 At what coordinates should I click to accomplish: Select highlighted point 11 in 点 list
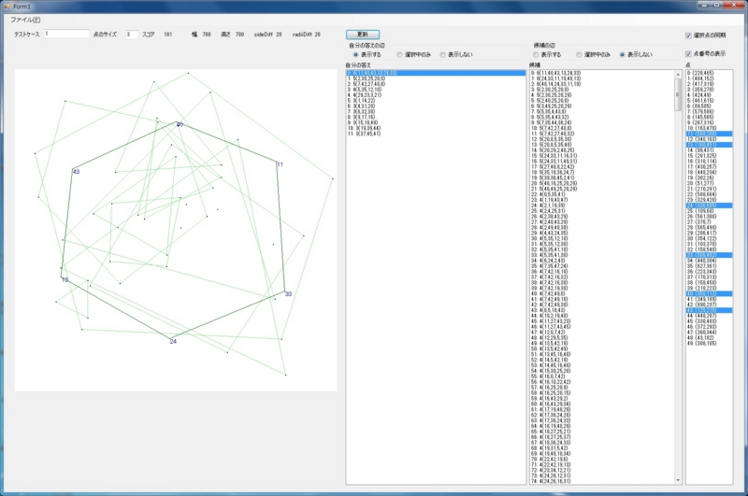tap(709, 134)
